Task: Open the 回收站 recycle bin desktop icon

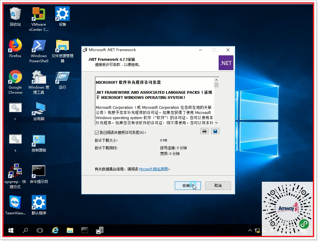Action: point(15,17)
